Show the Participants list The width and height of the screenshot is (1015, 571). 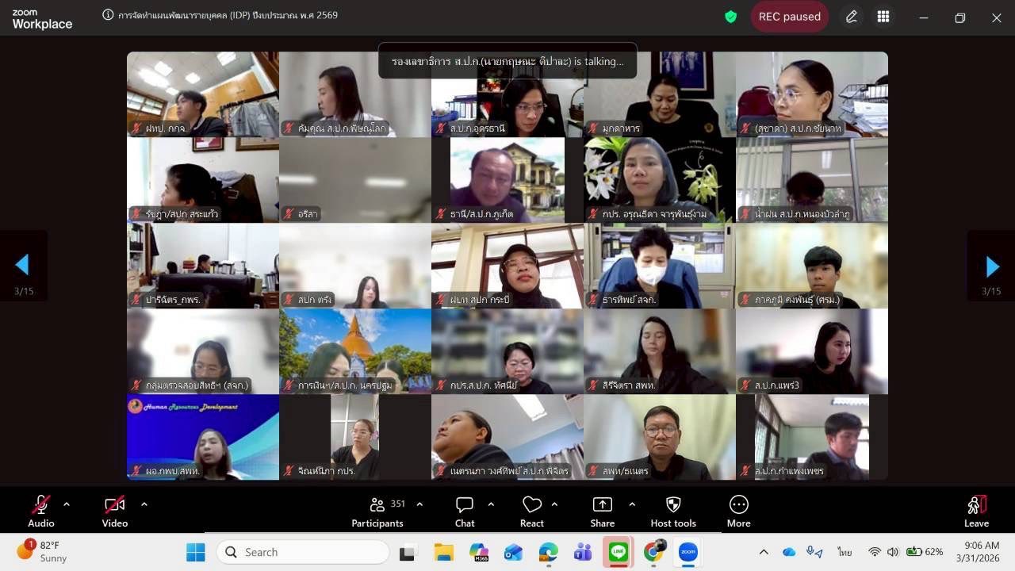point(377,510)
